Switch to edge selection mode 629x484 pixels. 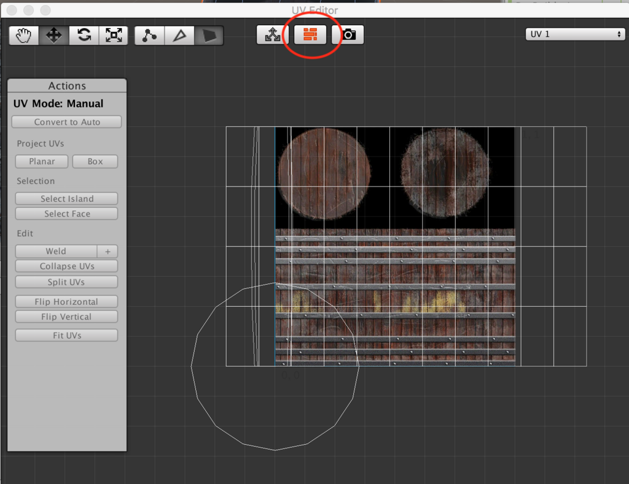coord(179,36)
